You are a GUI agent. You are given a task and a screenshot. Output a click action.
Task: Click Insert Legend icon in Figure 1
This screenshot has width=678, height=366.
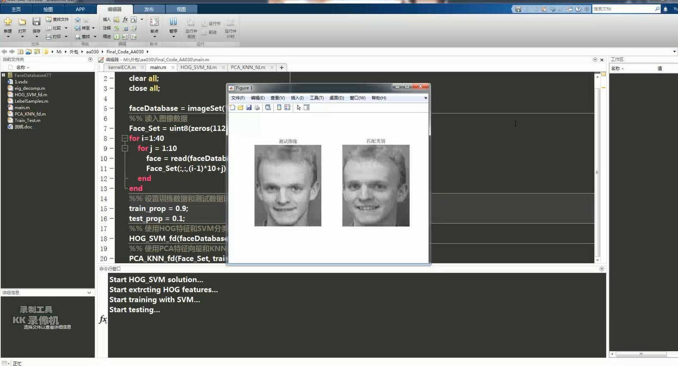pyautogui.click(x=287, y=108)
